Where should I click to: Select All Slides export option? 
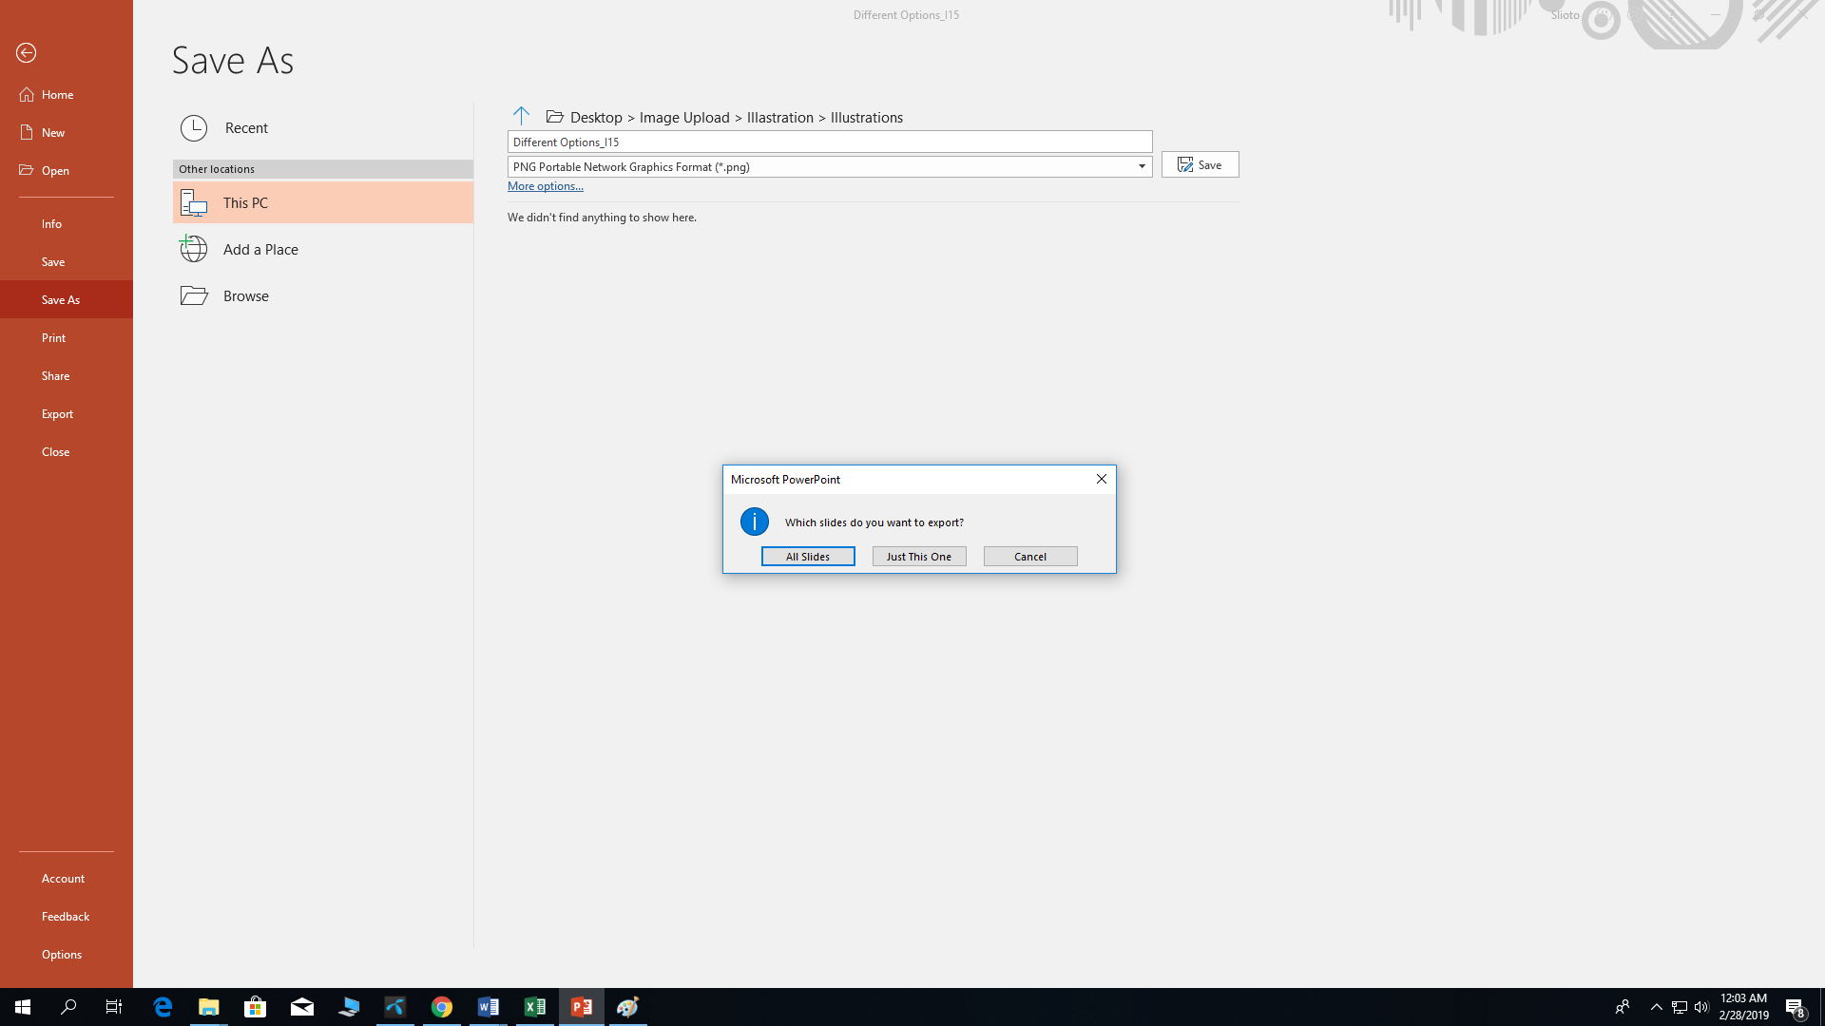[809, 556]
